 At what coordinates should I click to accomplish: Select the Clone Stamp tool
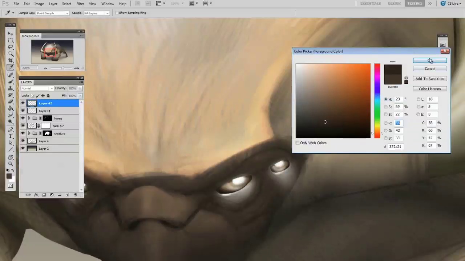11,88
